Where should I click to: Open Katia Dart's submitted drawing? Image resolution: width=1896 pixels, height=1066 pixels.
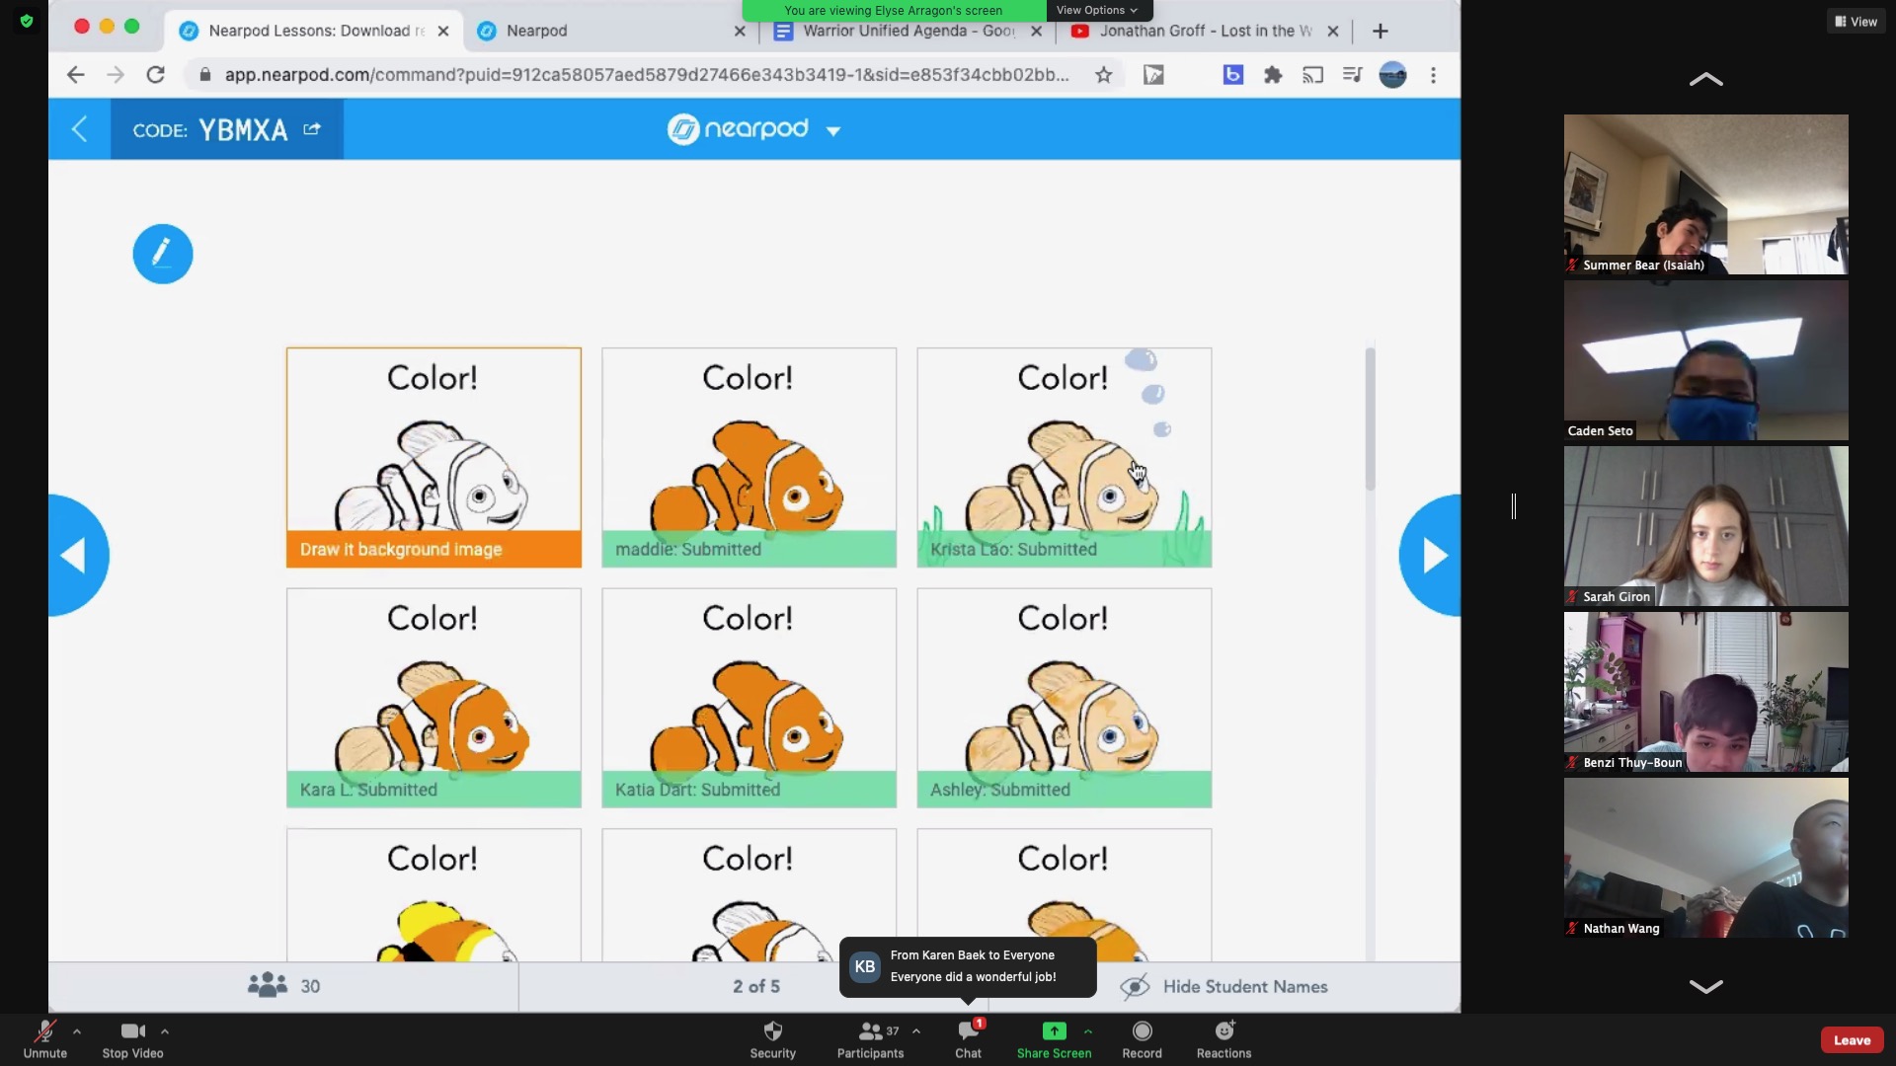(x=749, y=698)
